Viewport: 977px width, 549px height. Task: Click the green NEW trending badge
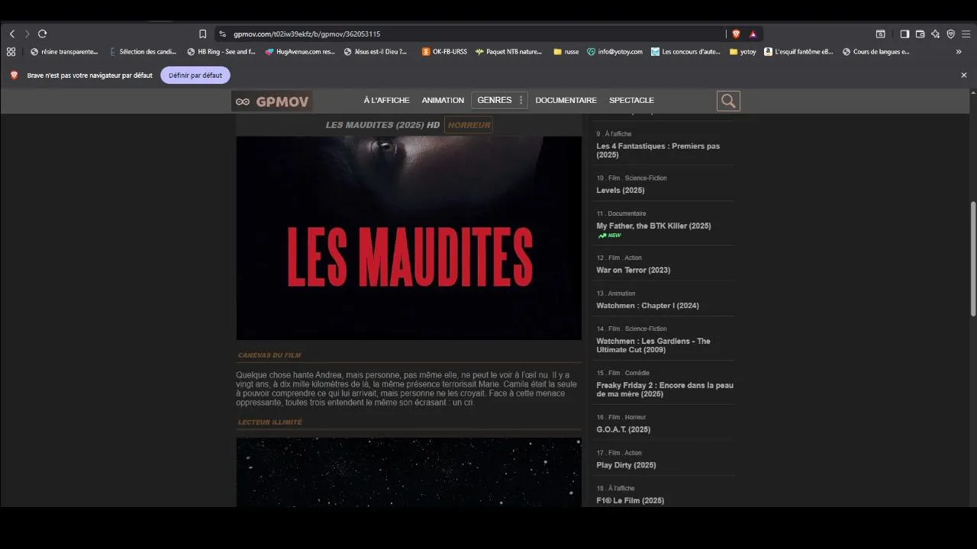610,236
